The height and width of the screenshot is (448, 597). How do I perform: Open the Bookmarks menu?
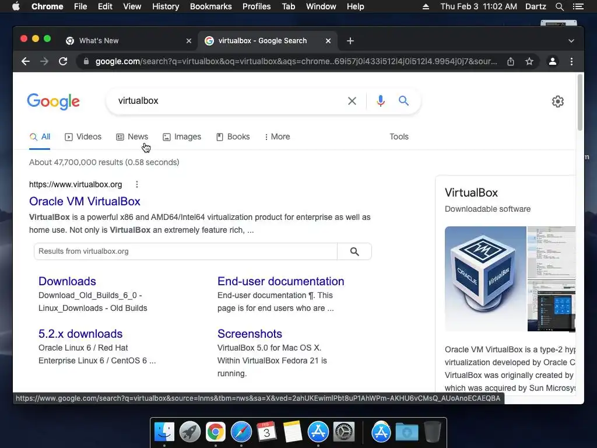pos(211,6)
